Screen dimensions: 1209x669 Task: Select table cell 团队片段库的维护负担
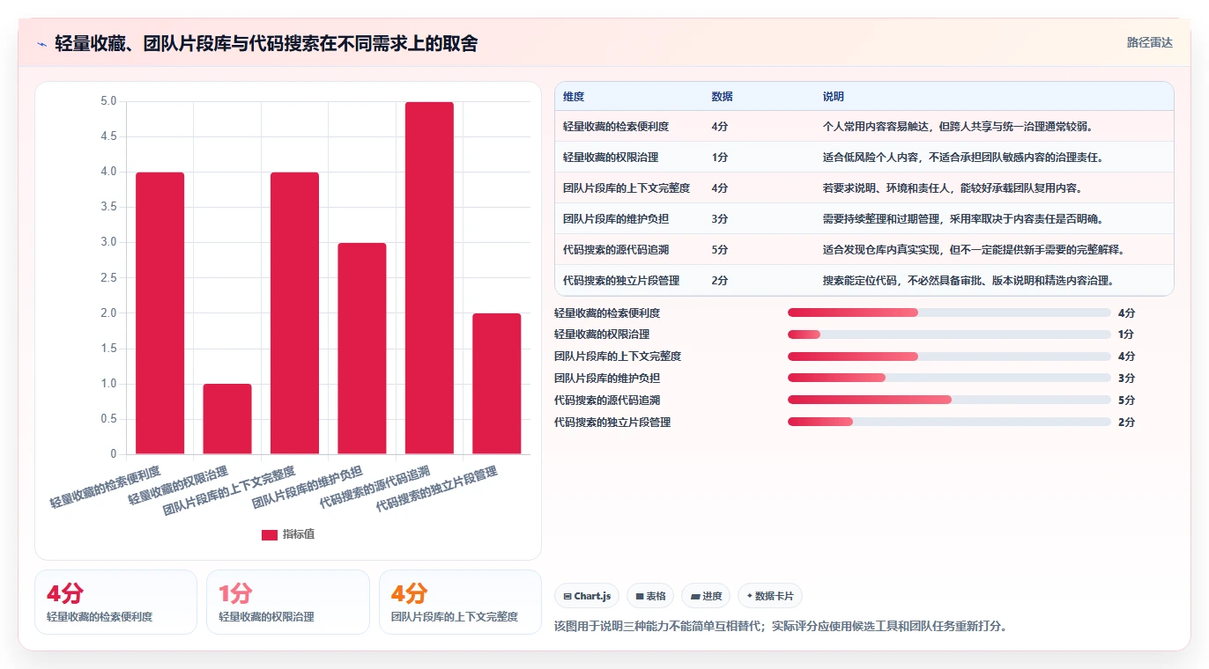616,219
